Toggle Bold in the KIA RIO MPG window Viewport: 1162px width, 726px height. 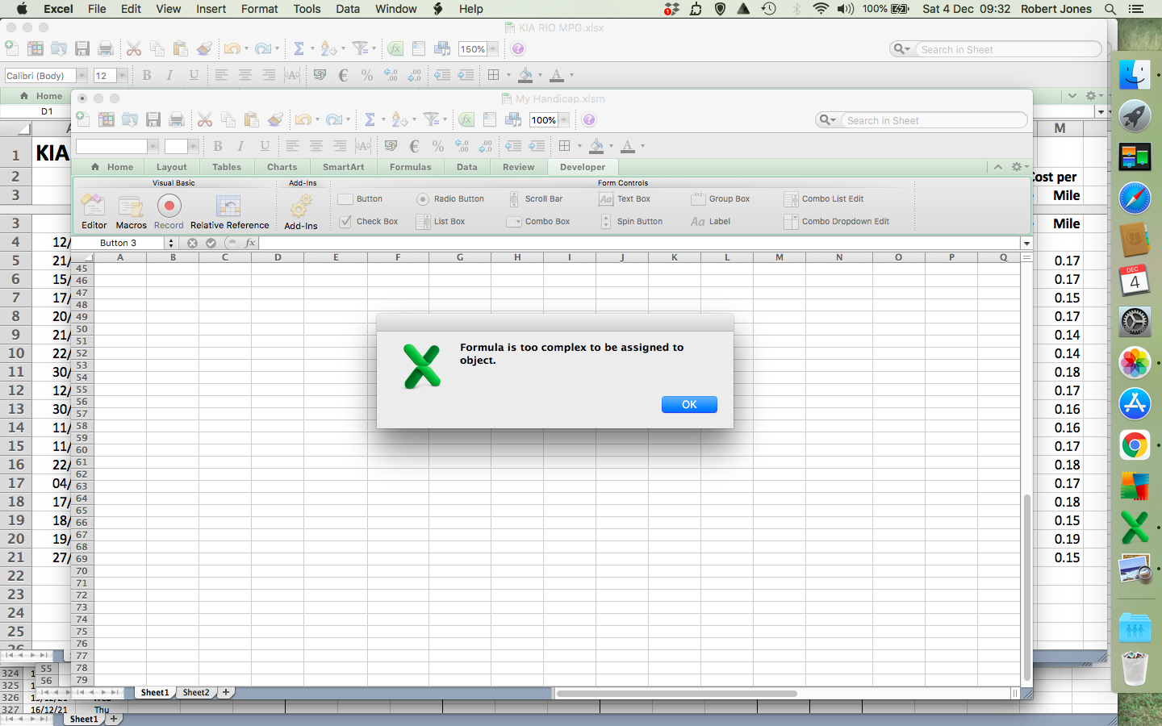click(x=147, y=75)
